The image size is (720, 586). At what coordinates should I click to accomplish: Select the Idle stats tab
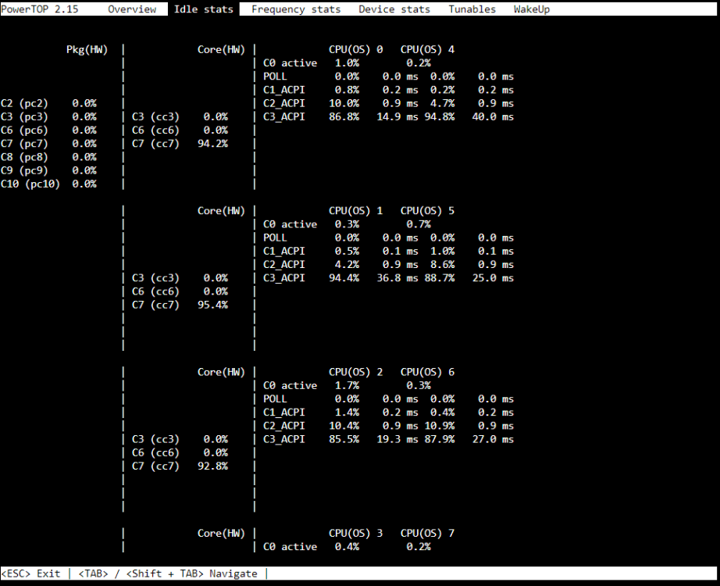pyautogui.click(x=203, y=9)
